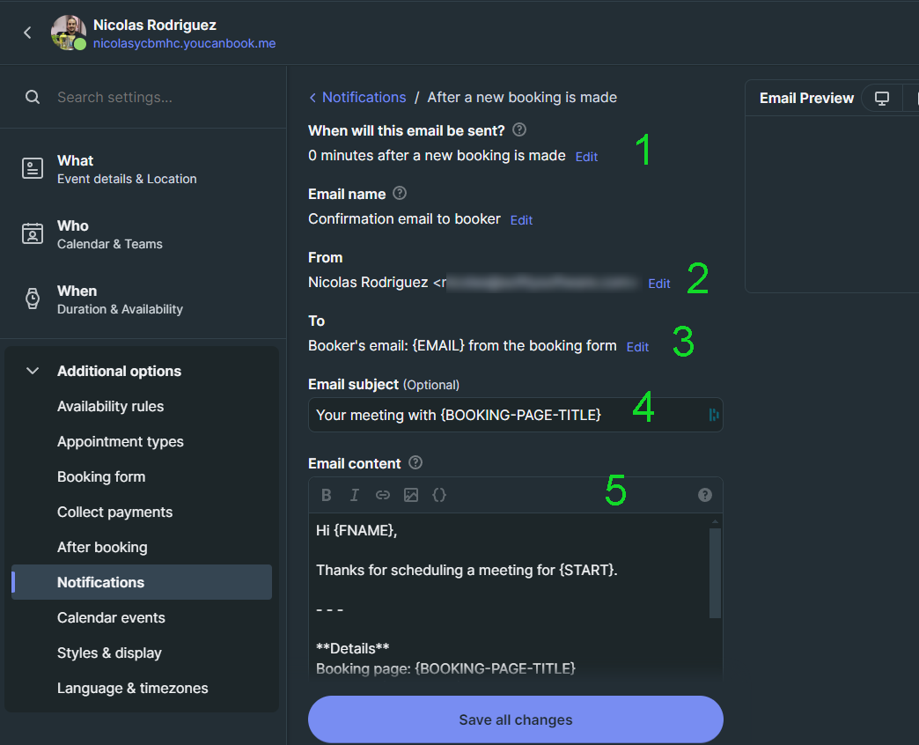This screenshot has width=919, height=745.
Task: Click the back arrow beside profile picture
Action: (27, 33)
